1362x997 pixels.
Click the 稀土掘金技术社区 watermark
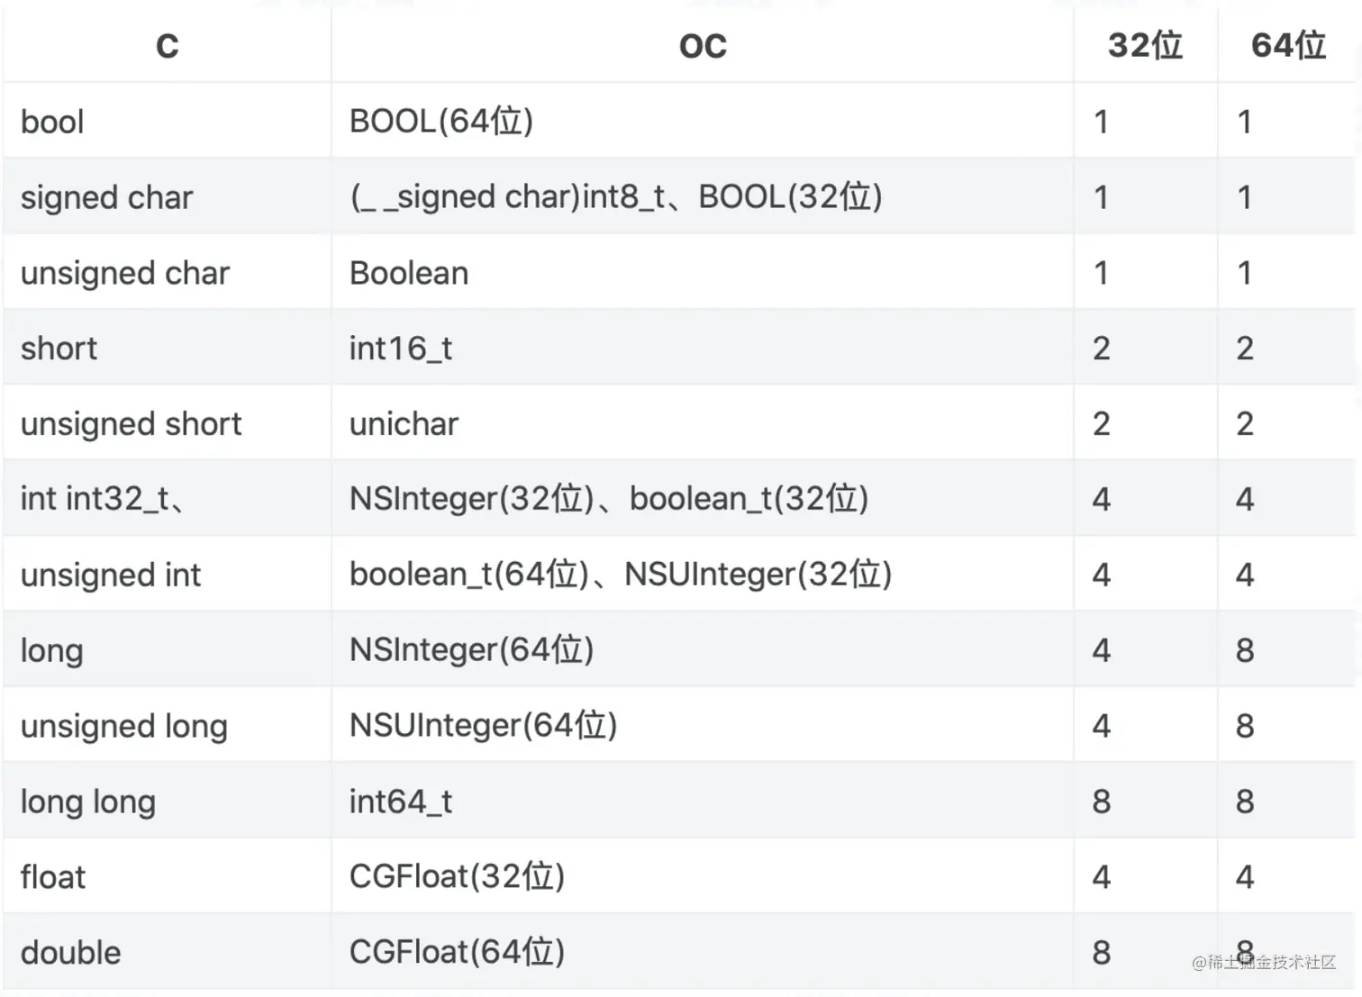[1264, 962]
